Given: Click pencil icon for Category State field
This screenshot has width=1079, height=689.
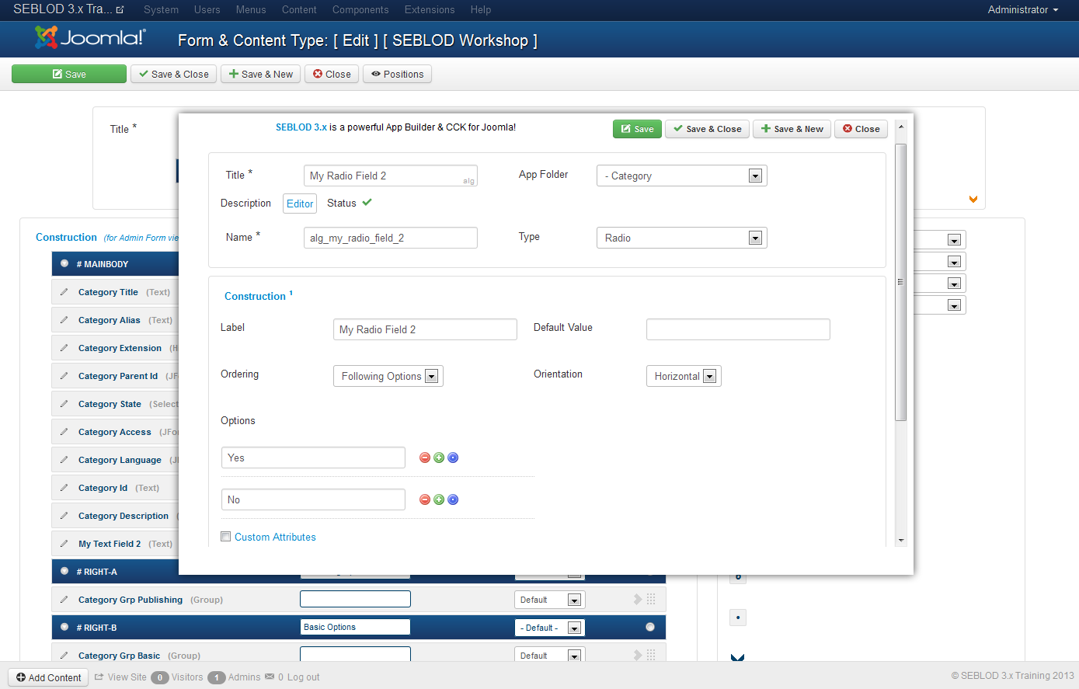Looking at the screenshot, I should click(64, 404).
